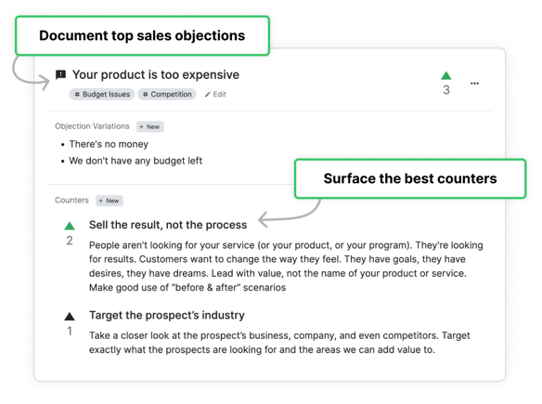This screenshot has height=404, width=542.
Task: Click 'We don't have any budget left' variation
Action: click(135, 161)
